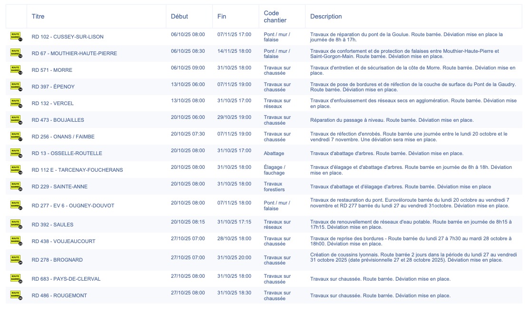529x313 pixels.
Task: Click the Route Barrée icon for RD 392 - SAULES
Action: [x=16, y=225]
